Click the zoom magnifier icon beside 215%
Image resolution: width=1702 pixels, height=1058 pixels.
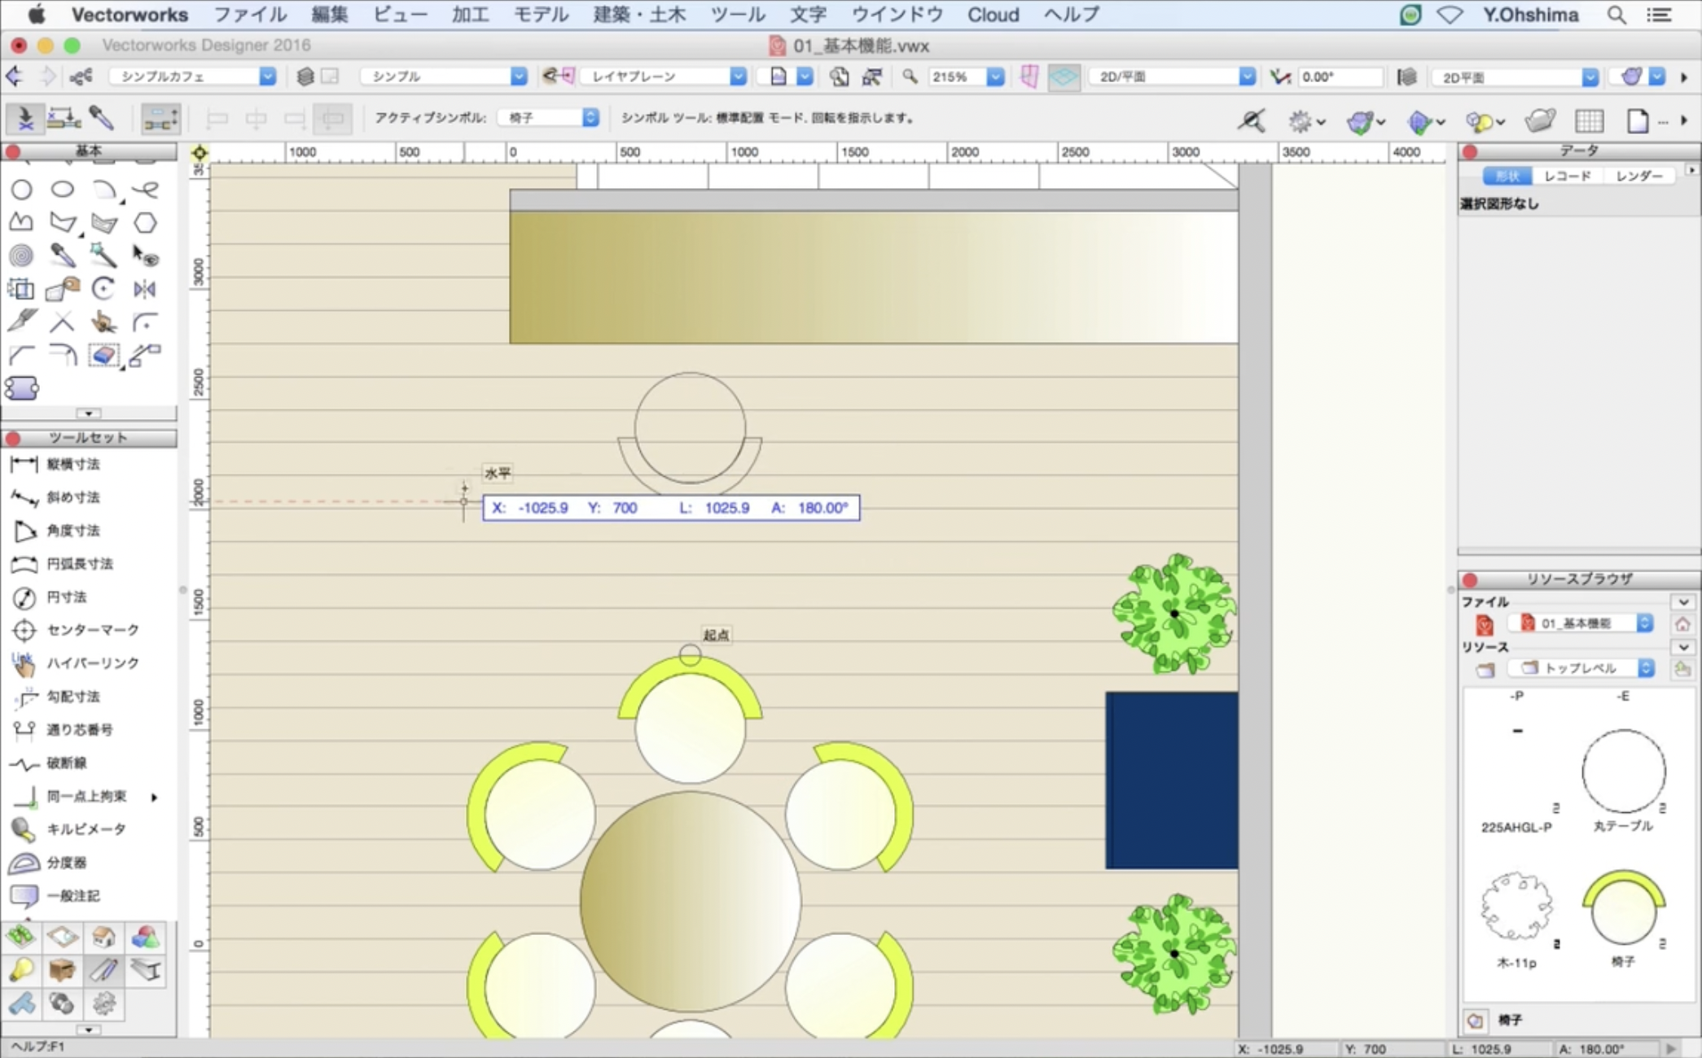click(x=910, y=77)
